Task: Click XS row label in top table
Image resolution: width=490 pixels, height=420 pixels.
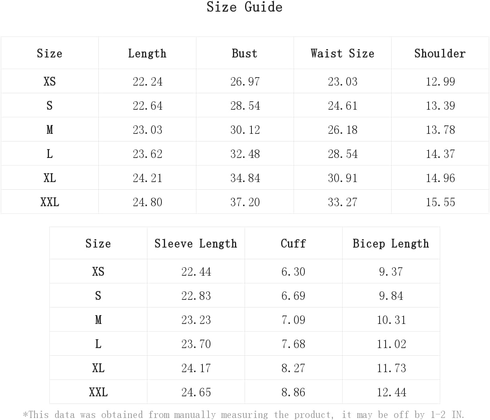Action: (49, 82)
